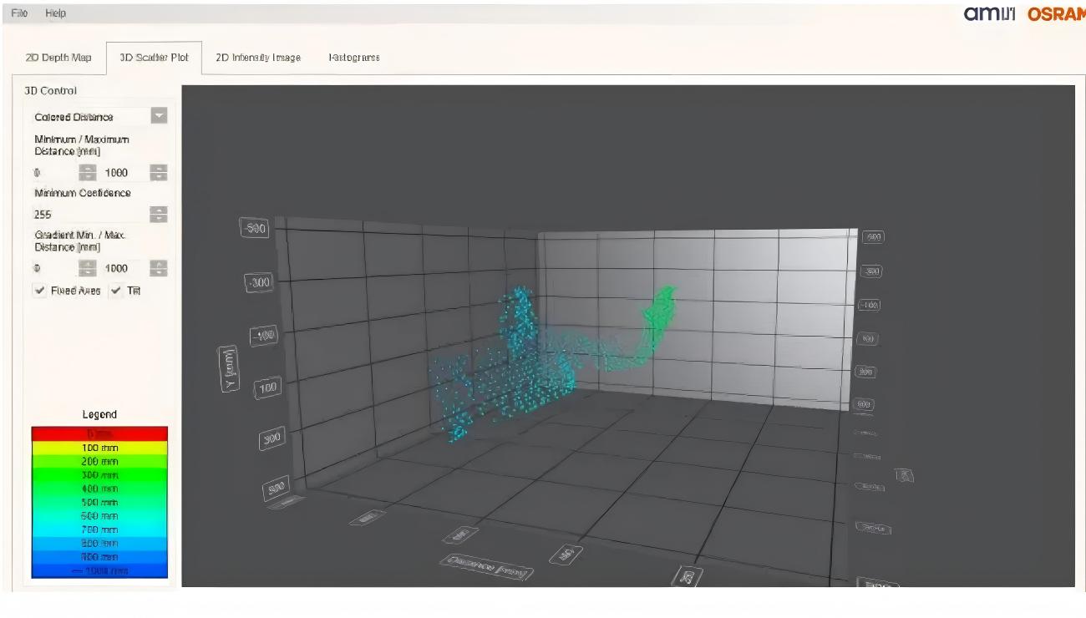Open the 2D Intensity Image tab
The width and height of the screenshot is (1086, 618).
[258, 58]
